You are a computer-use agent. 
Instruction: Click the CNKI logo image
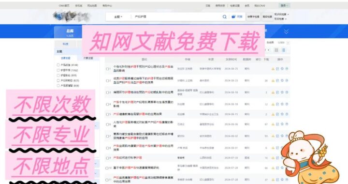(72, 16)
